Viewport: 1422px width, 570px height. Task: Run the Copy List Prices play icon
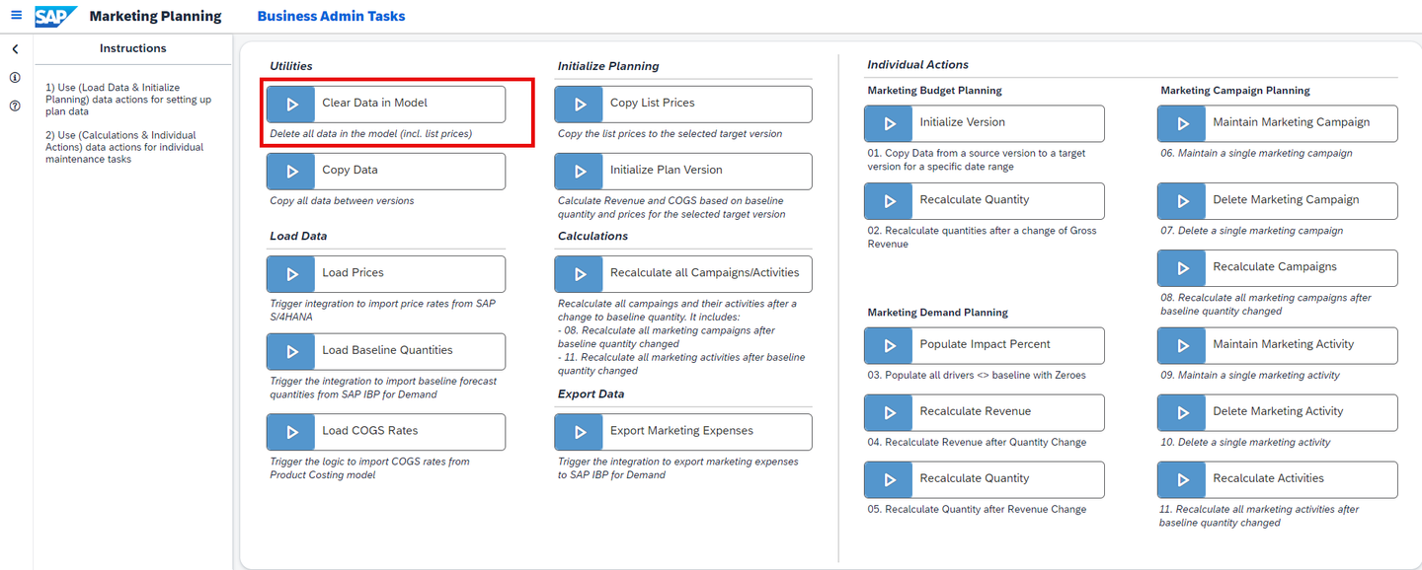pos(580,104)
